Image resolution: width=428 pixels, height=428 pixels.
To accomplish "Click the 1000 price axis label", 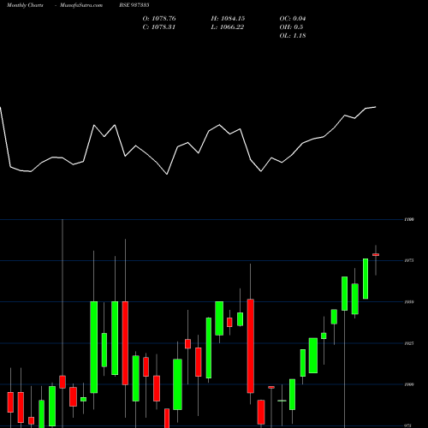I will pos(409,384).
